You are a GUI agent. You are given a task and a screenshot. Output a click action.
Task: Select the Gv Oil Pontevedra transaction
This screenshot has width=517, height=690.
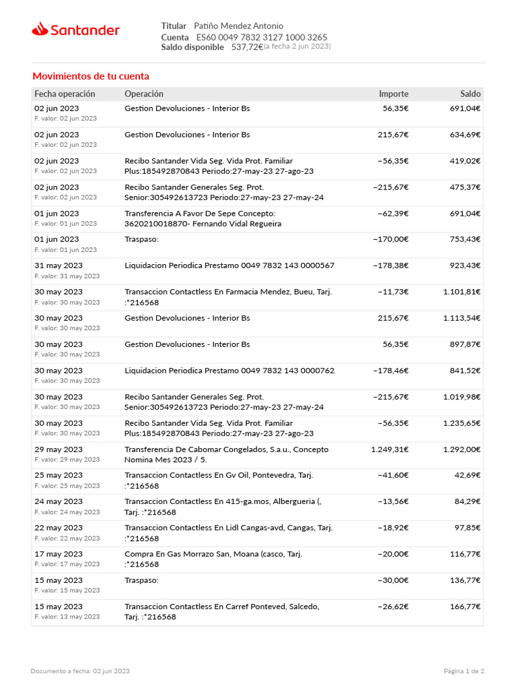click(258, 480)
